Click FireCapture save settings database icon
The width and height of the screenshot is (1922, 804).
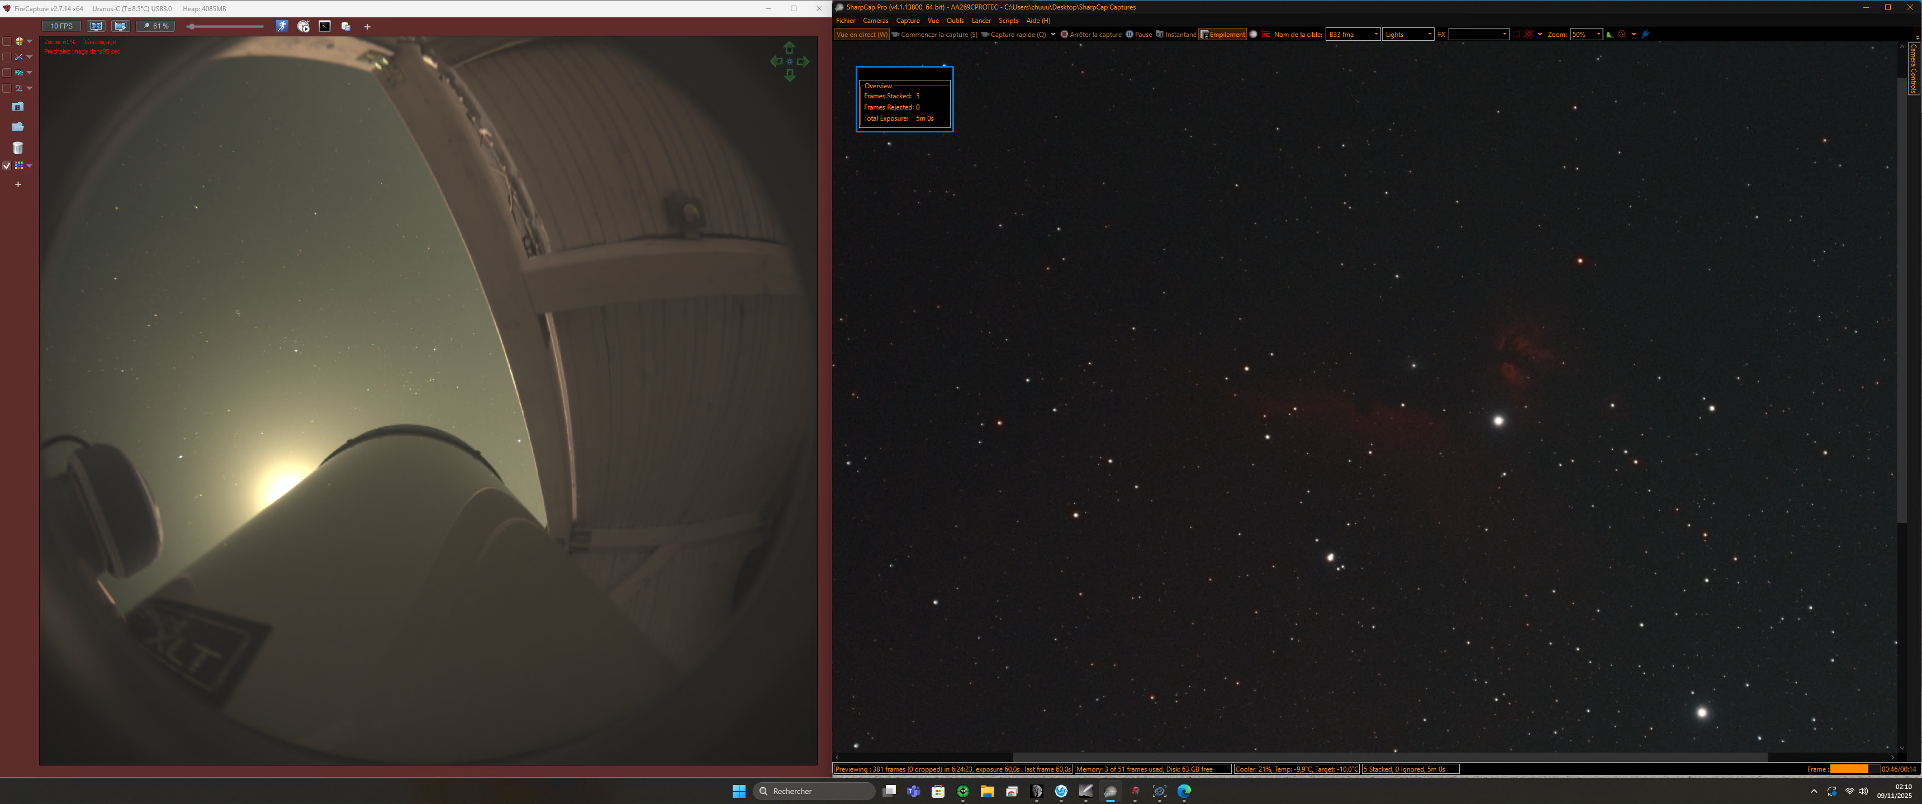[346, 26]
